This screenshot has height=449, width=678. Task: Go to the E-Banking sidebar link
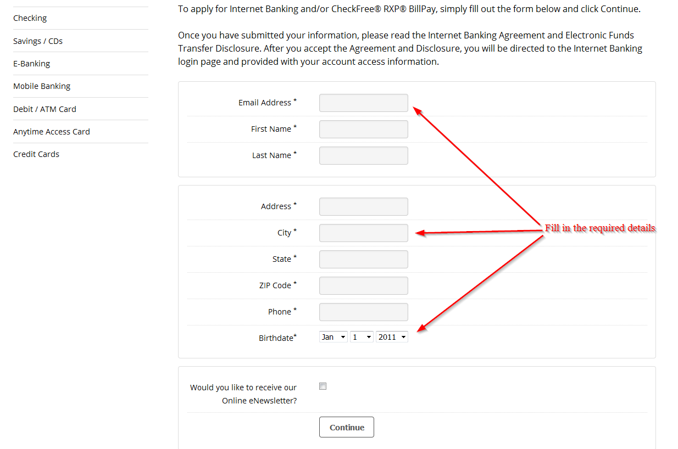32,64
